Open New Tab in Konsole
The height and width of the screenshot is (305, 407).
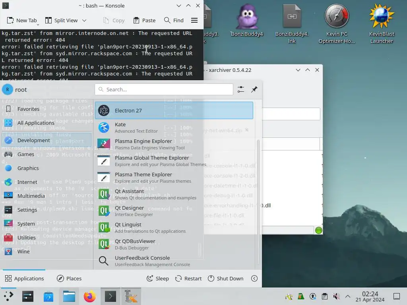22,21
